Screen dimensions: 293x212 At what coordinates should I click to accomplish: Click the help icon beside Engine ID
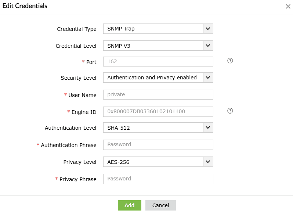point(230,111)
